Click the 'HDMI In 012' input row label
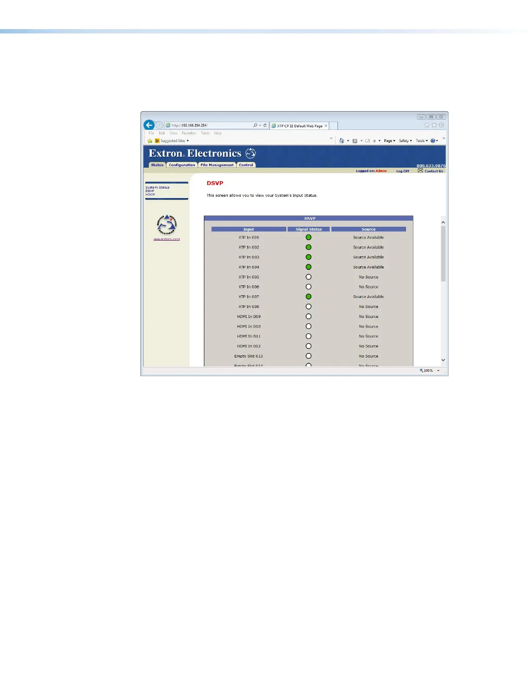The width and height of the screenshot is (531, 688). click(249, 346)
